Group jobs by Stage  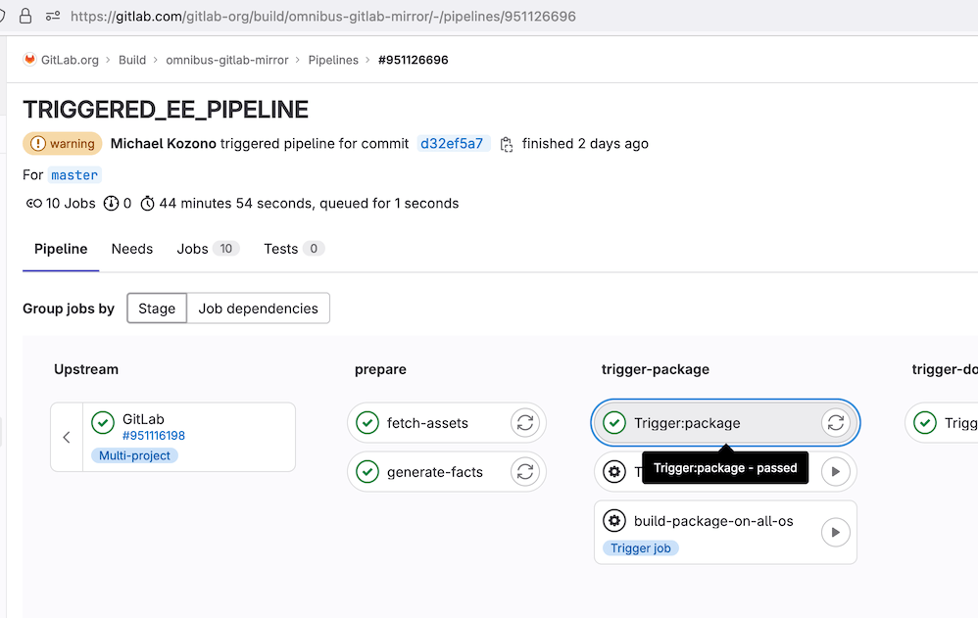(x=156, y=308)
